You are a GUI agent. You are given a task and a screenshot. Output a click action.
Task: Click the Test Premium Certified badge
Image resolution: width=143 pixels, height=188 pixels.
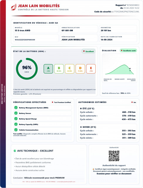(61, 102)
